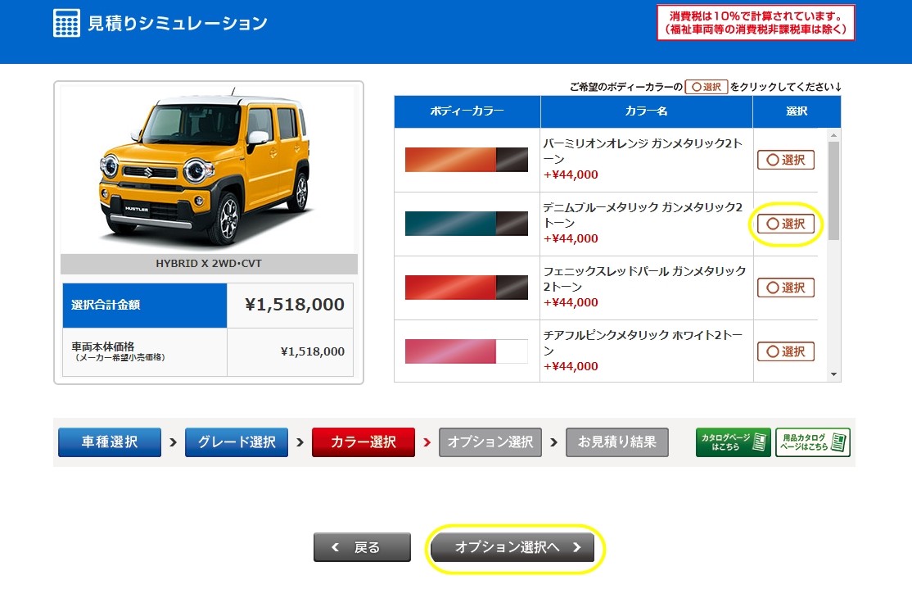Click the 車両本体価格 label
This screenshot has width=912, height=598.
(x=118, y=351)
